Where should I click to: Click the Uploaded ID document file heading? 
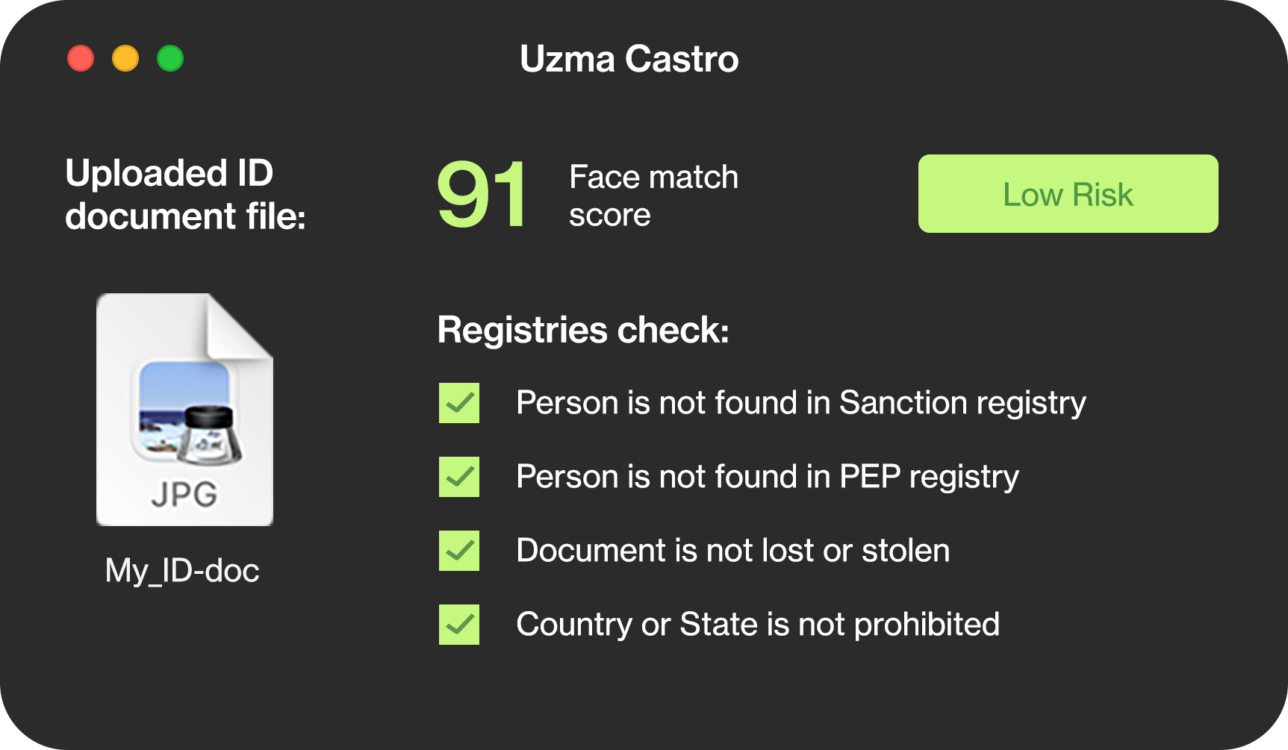coord(185,195)
